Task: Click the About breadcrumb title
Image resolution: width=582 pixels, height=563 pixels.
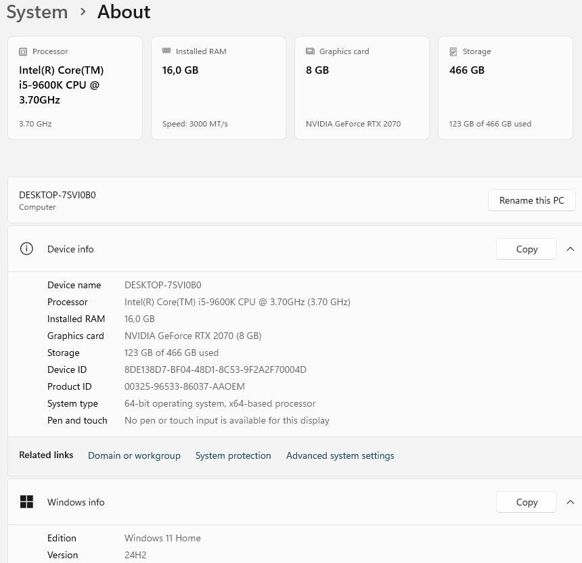Action: [x=124, y=12]
